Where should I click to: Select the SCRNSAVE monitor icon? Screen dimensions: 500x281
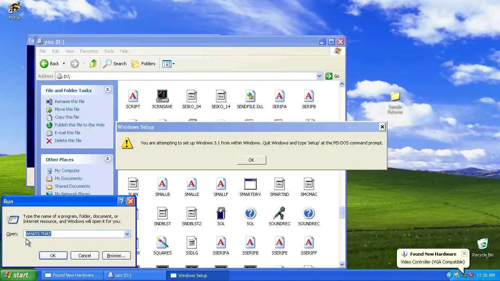click(162, 96)
